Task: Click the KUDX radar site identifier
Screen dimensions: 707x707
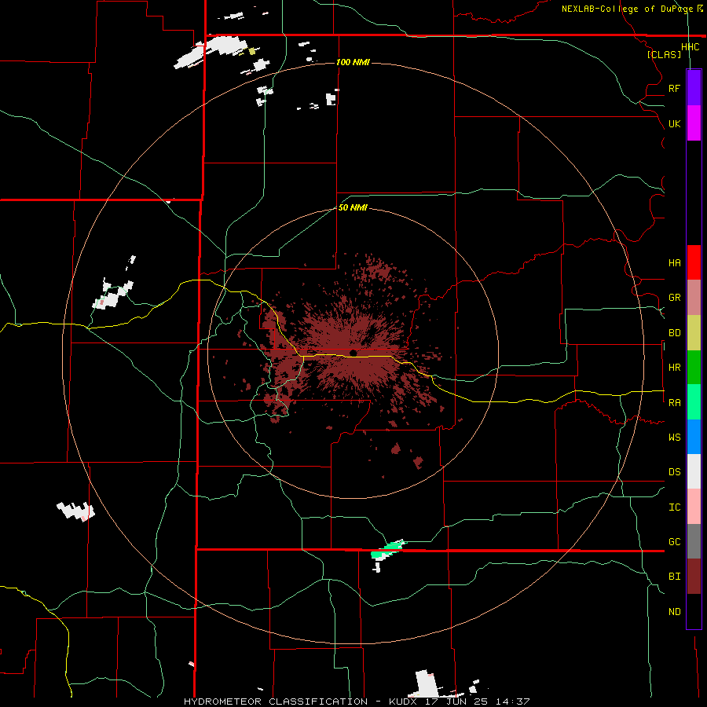Action: coord(403,702)
